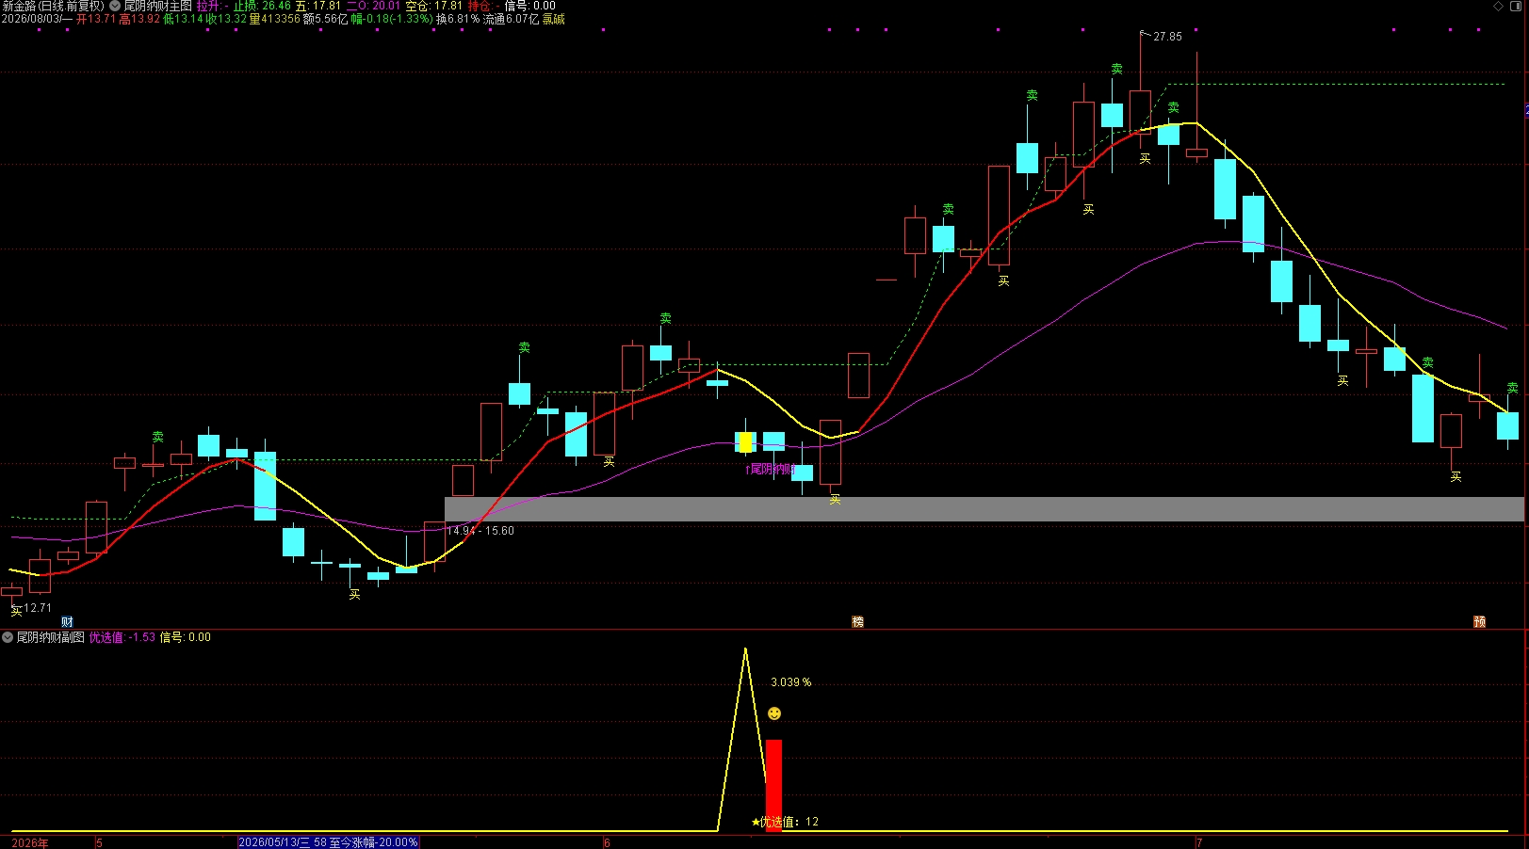Click the 财 marker below the chart
This screenshot has width=1529, height=849.
(x=67, y=622)
